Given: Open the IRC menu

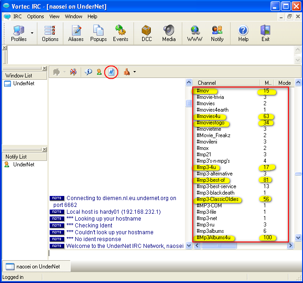Looking at the screenshot, I should [x=17, y=16].
